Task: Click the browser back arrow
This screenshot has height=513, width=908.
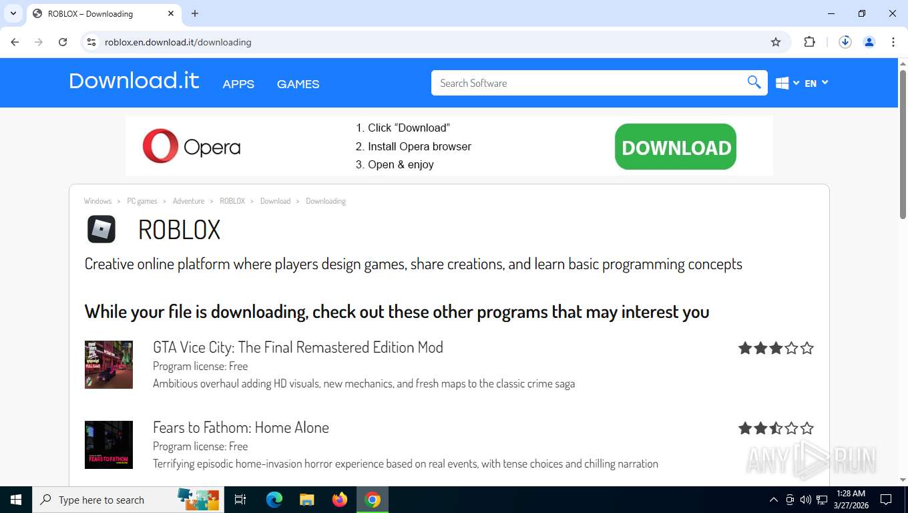Action: tap(15, 42)
